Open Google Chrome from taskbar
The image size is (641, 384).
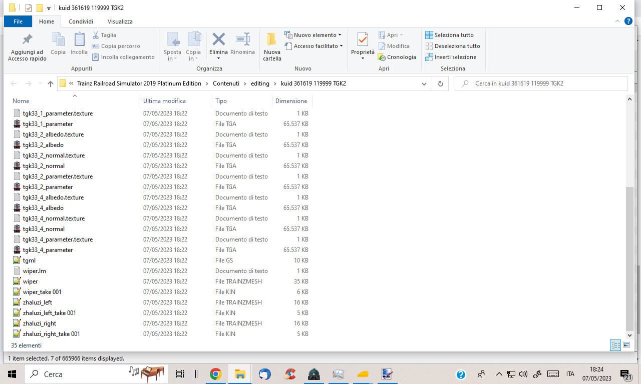pyautogui.click(x=216, y=374)
